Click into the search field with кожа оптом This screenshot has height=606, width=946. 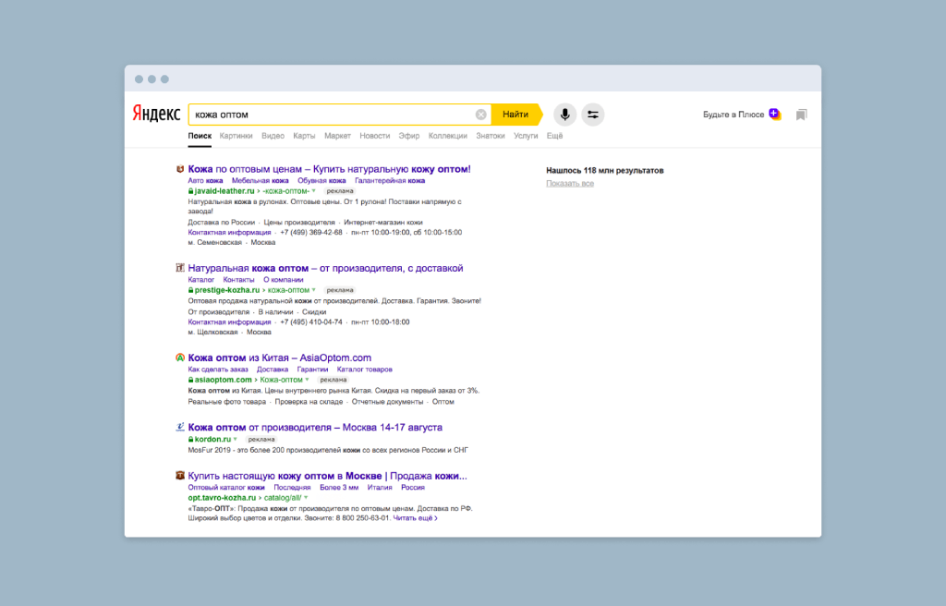(333, 115)
